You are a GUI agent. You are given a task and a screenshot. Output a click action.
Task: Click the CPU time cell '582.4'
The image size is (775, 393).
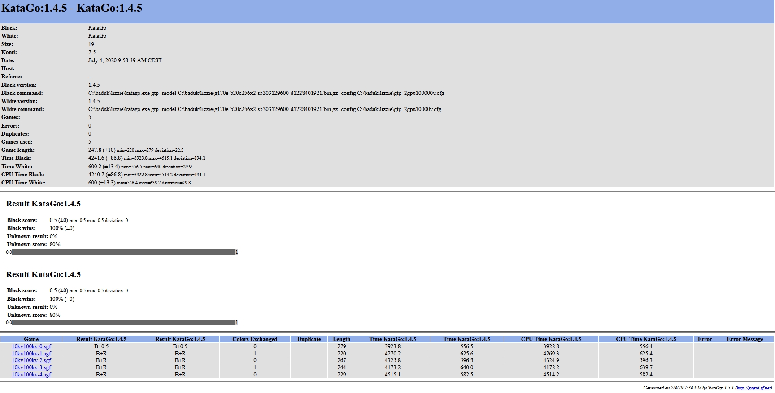pos(646,375)
